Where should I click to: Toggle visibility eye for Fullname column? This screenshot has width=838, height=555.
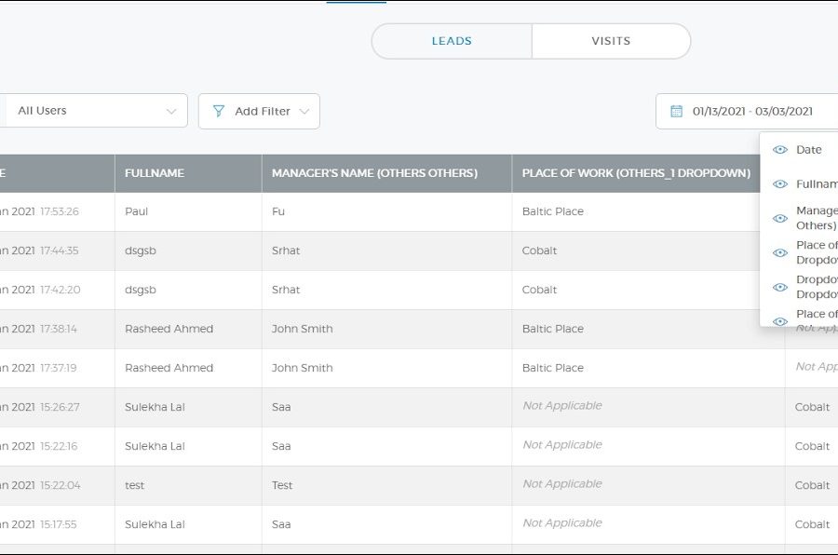tap(780, 184)
